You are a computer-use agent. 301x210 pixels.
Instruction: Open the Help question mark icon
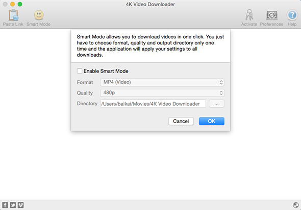click(x=292, y=15)
